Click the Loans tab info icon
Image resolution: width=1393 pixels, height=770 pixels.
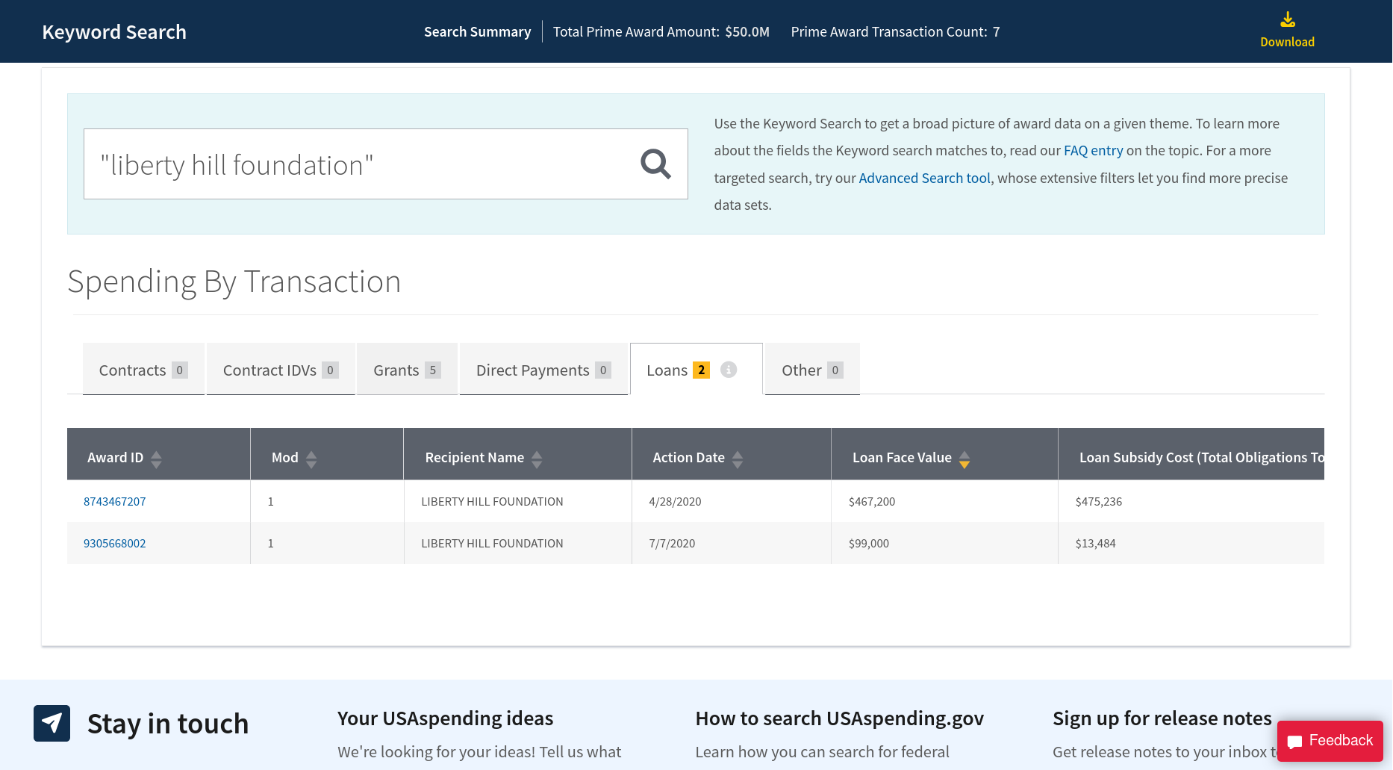(x=729, y=370)
